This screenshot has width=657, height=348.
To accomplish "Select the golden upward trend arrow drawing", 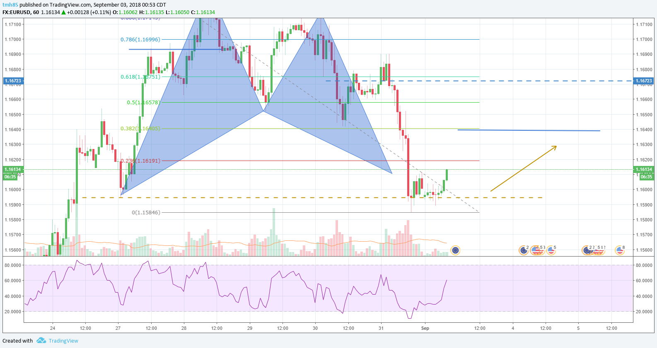I will point(524,168).
